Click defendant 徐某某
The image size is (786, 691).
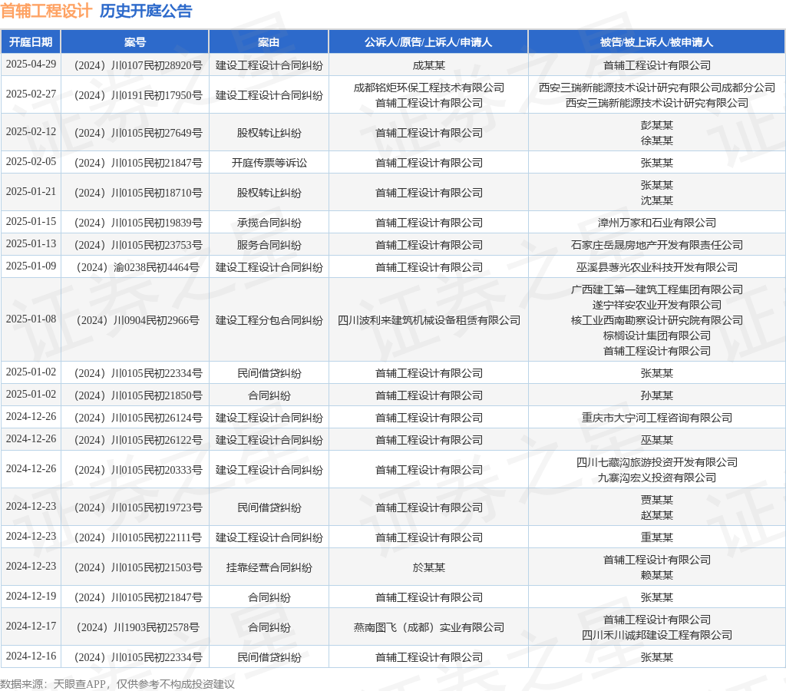(657, 141)
